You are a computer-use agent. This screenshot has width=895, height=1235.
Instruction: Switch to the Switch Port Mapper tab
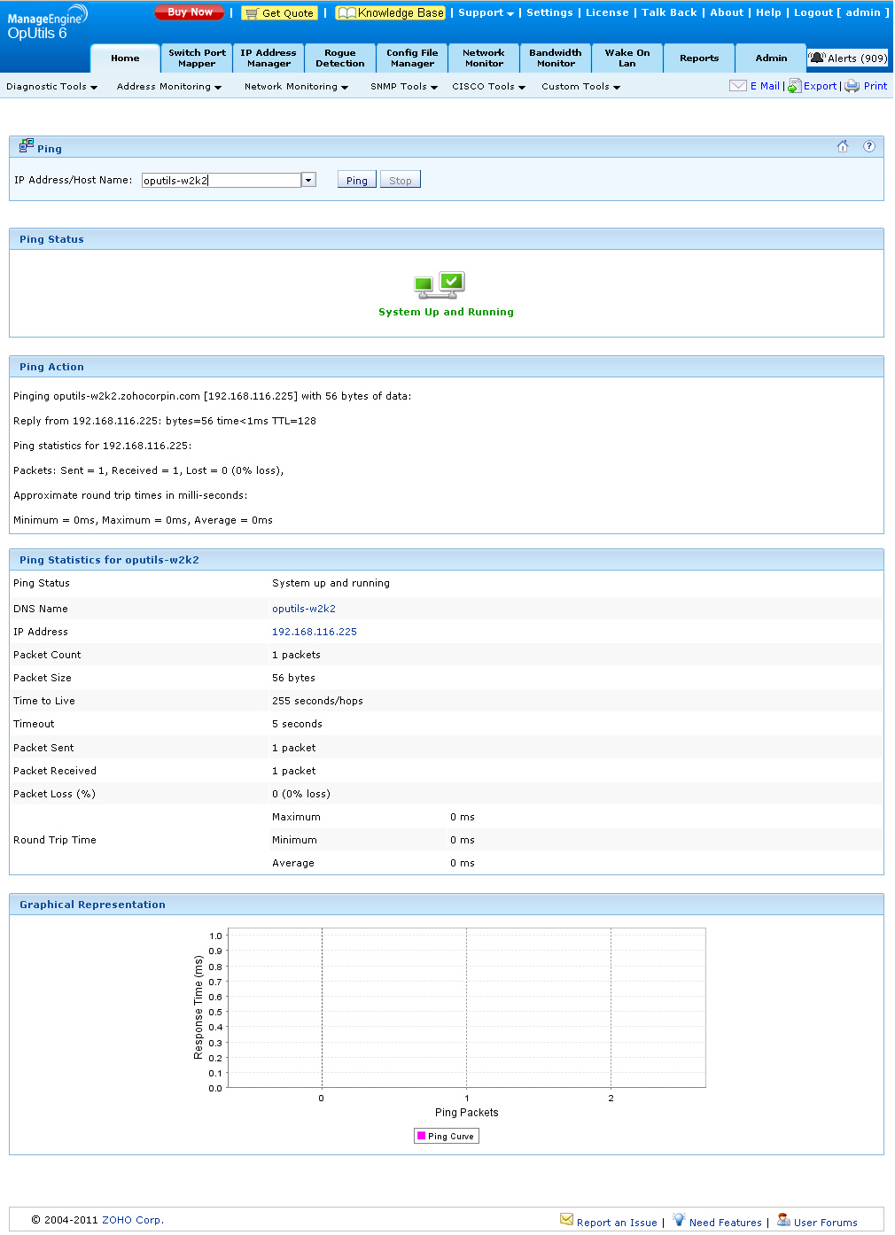click(x=197, y=58)
